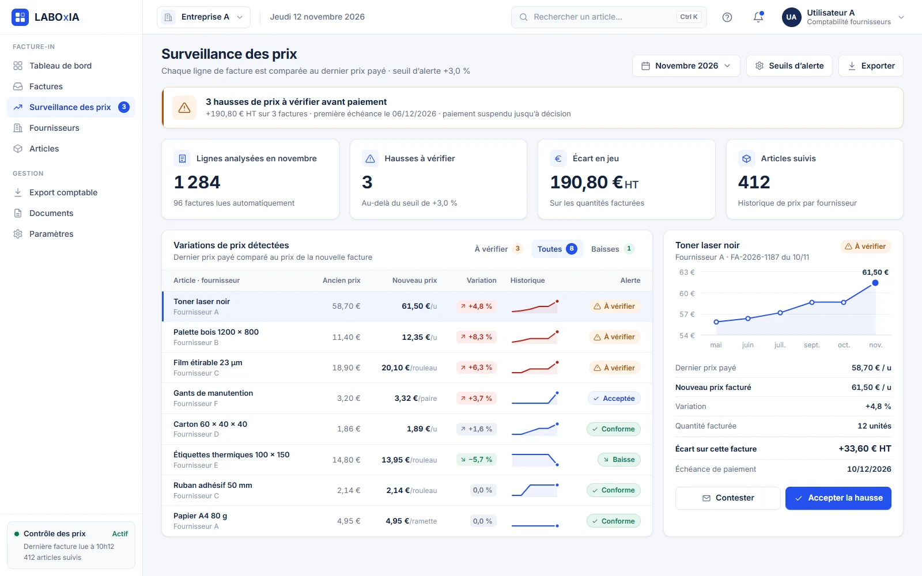
Task: Select the Film étirable 23 µm row
Action: [x=407, y=367]
